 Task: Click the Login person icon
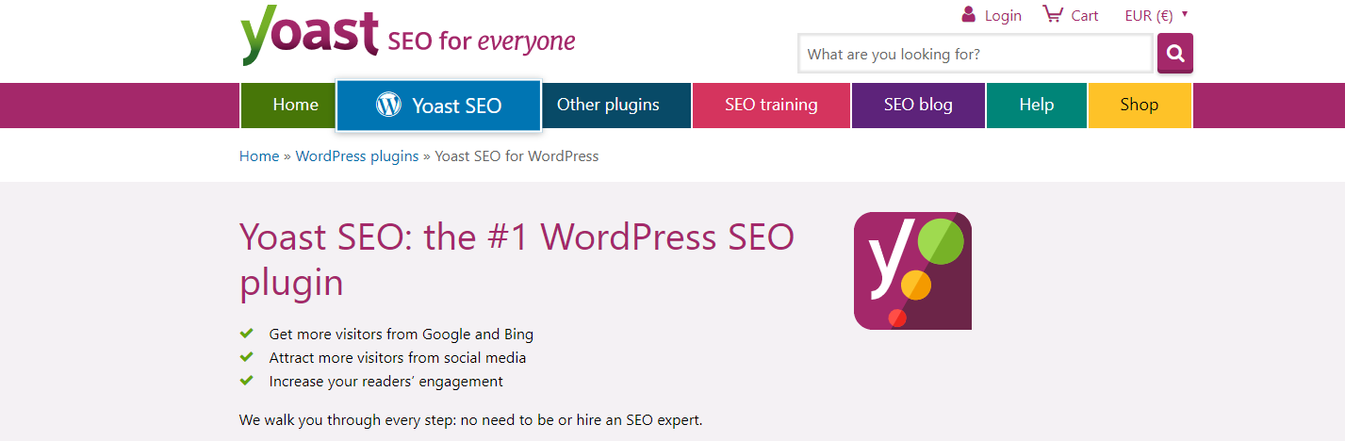(968, 14)
